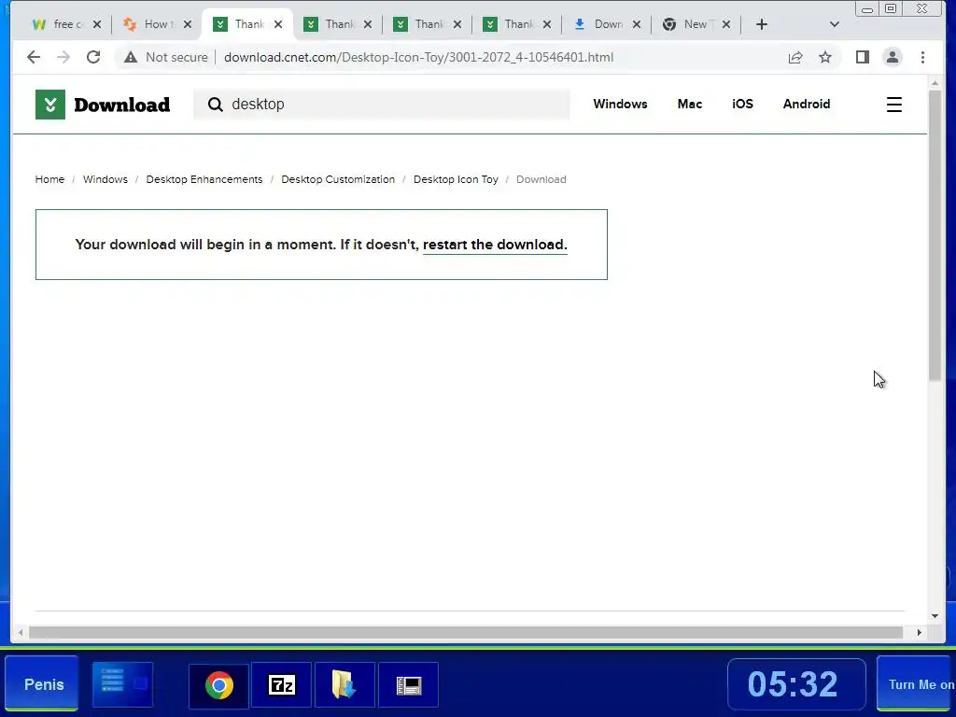Open the Mac category
Viewport: 956px width, 717px height.
tap(690, 104)
